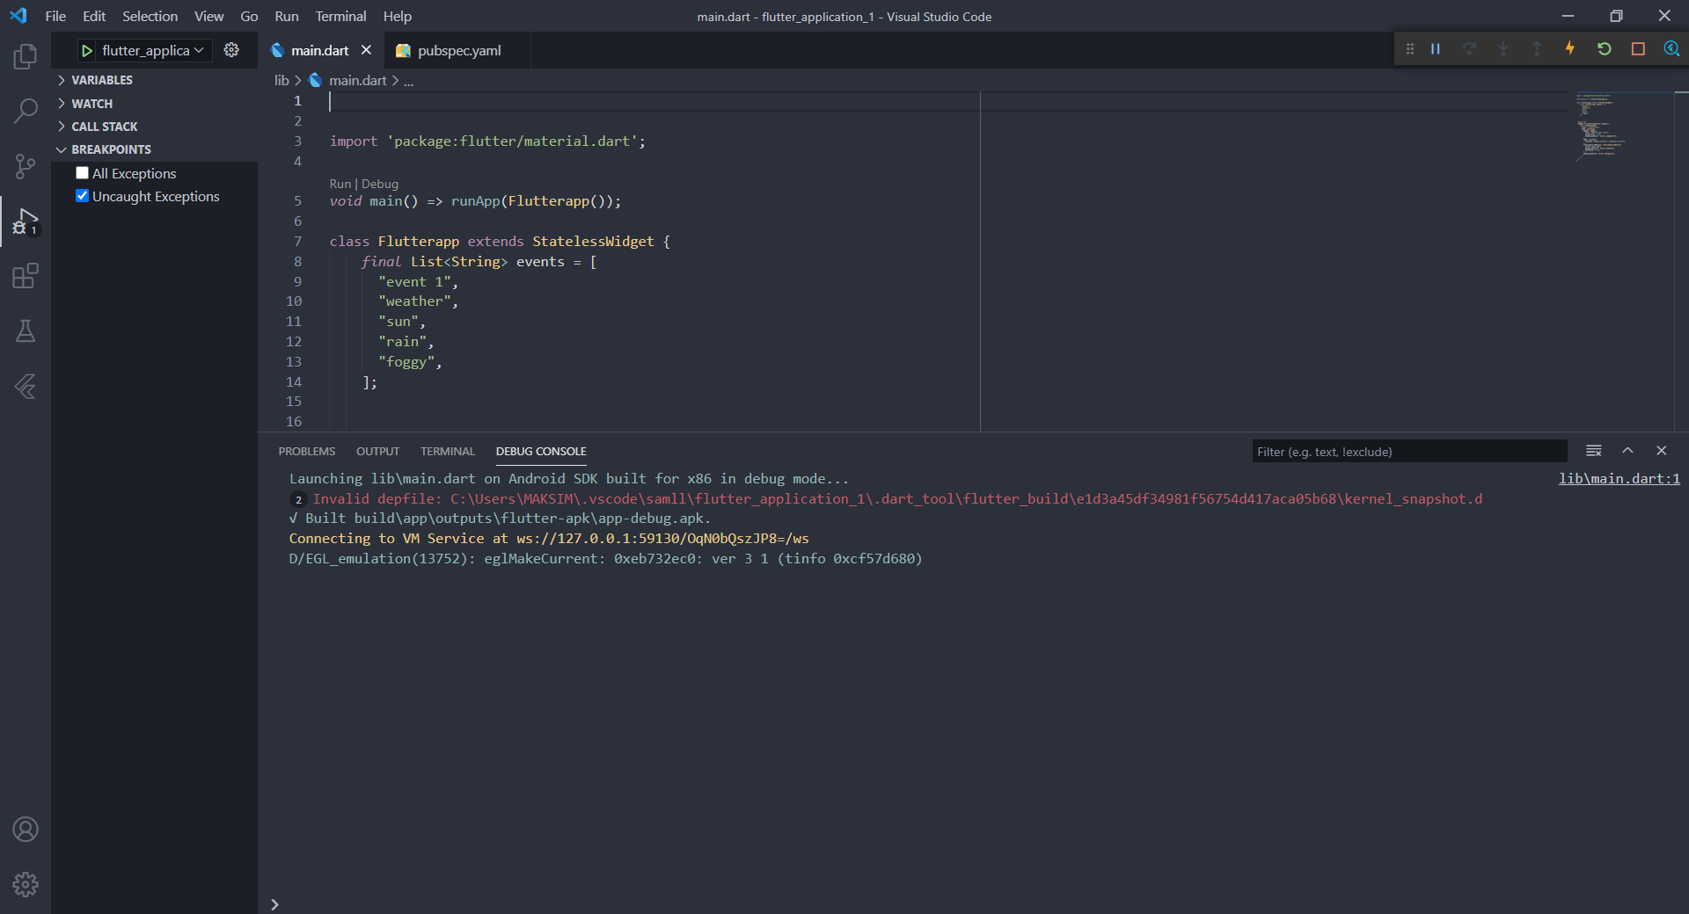Trigger Flutter Hot Reload lightning icon
This screenshot has height=914, width=1689.
coord(1569,49)
